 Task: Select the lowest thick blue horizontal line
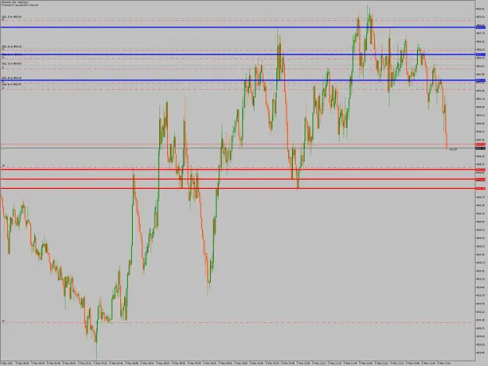point(238,80)
